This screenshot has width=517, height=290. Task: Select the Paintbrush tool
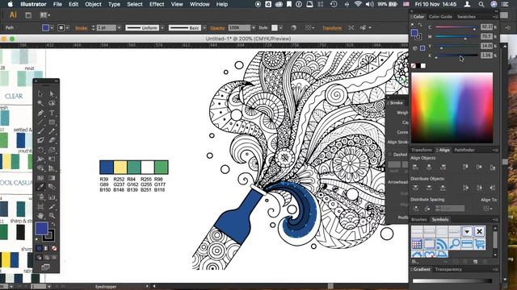[x=40, y=131]
